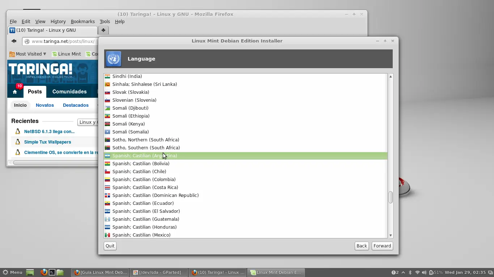This screenshot has width=494, height=277.
Task: Click the Slovenia flag icon
Action: (107, 100)
